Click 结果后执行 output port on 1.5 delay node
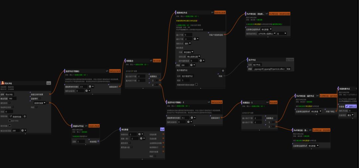359x168 pixels. tap(120, 87)
